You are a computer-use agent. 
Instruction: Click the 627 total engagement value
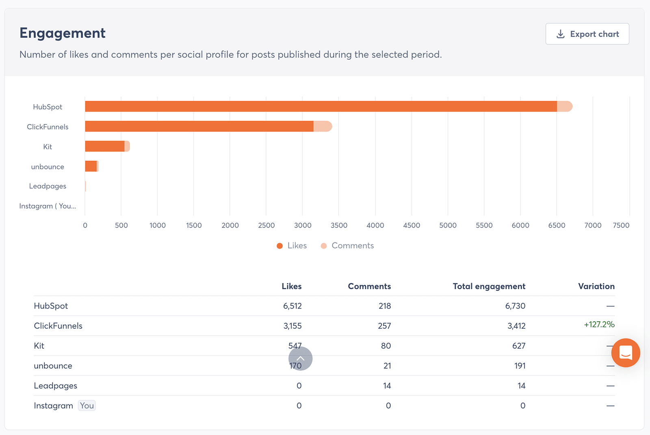[x=519, y=346]
